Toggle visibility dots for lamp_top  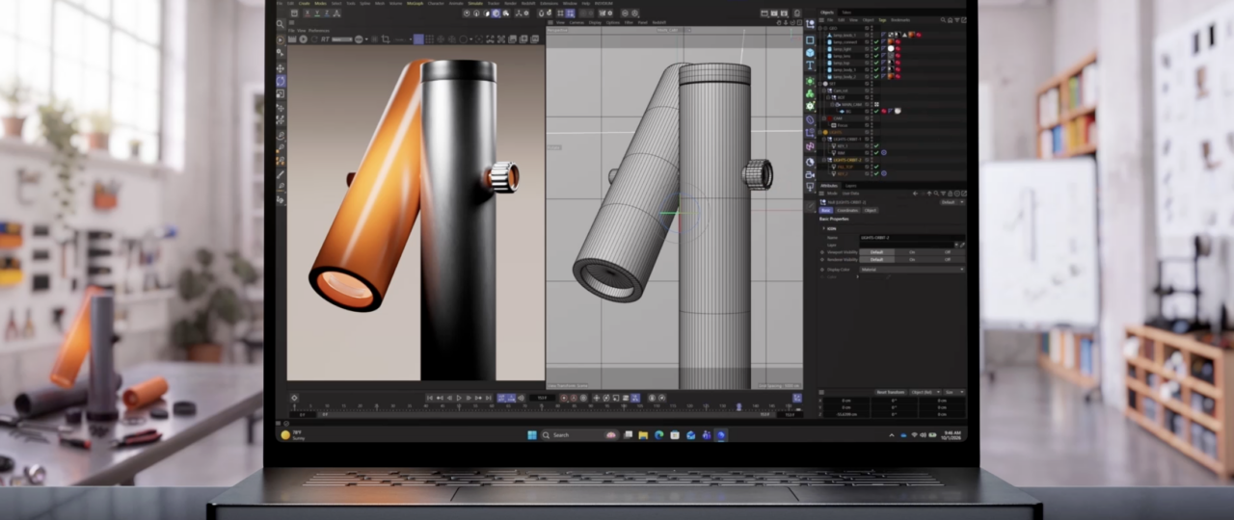(872, 63)
